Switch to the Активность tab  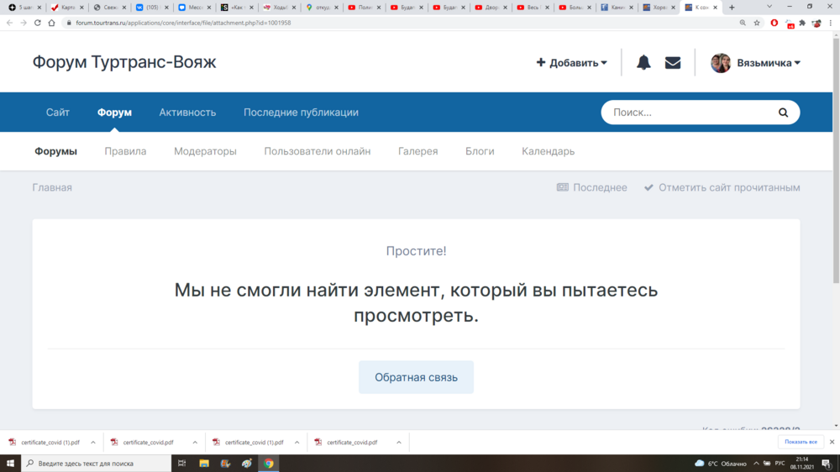pos(187,113)
